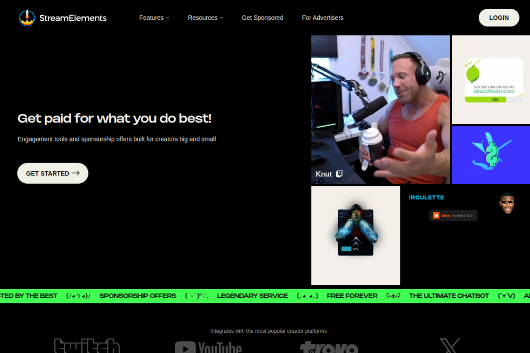Click the HelloFresh 7/10 progress bar

click(494, 99)
